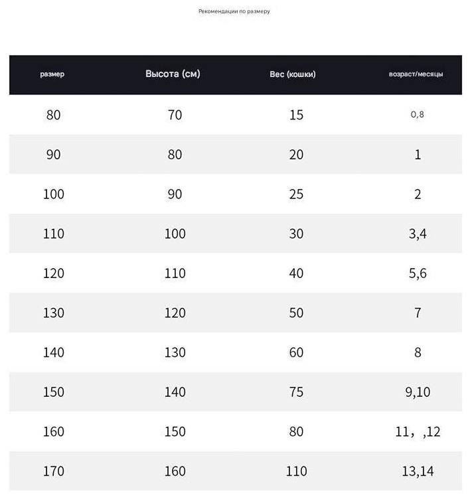Click the 'размер' column header
The width and height of the screenshot is (470, 497).
pyautogui.click(x=52, y=74)
